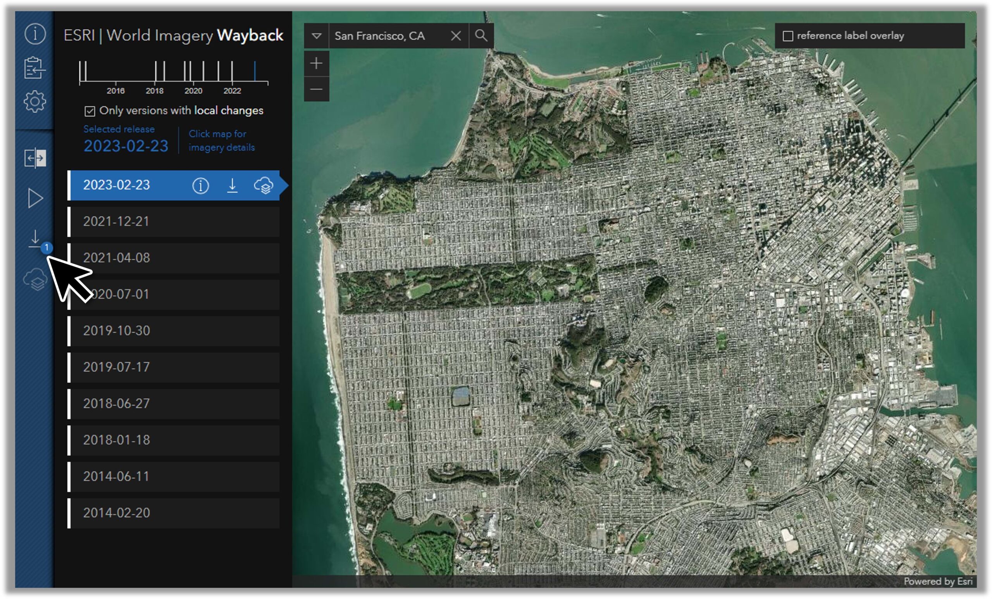Open the settings gear icon
Screen dimensions: 992x599
pyautogui.click(x=34, y=101)
